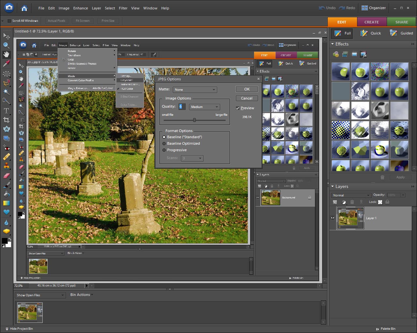The height and width of the screenshot is (333, 417).
Task: Select the heart Custom Shape tool, main toolbar
Action: pos(6,212)
